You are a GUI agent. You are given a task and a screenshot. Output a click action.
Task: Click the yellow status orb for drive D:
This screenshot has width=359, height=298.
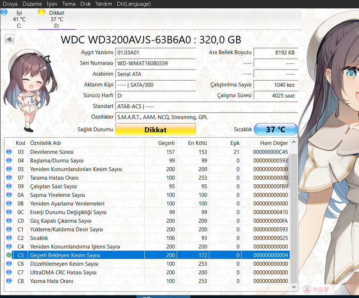42,12
